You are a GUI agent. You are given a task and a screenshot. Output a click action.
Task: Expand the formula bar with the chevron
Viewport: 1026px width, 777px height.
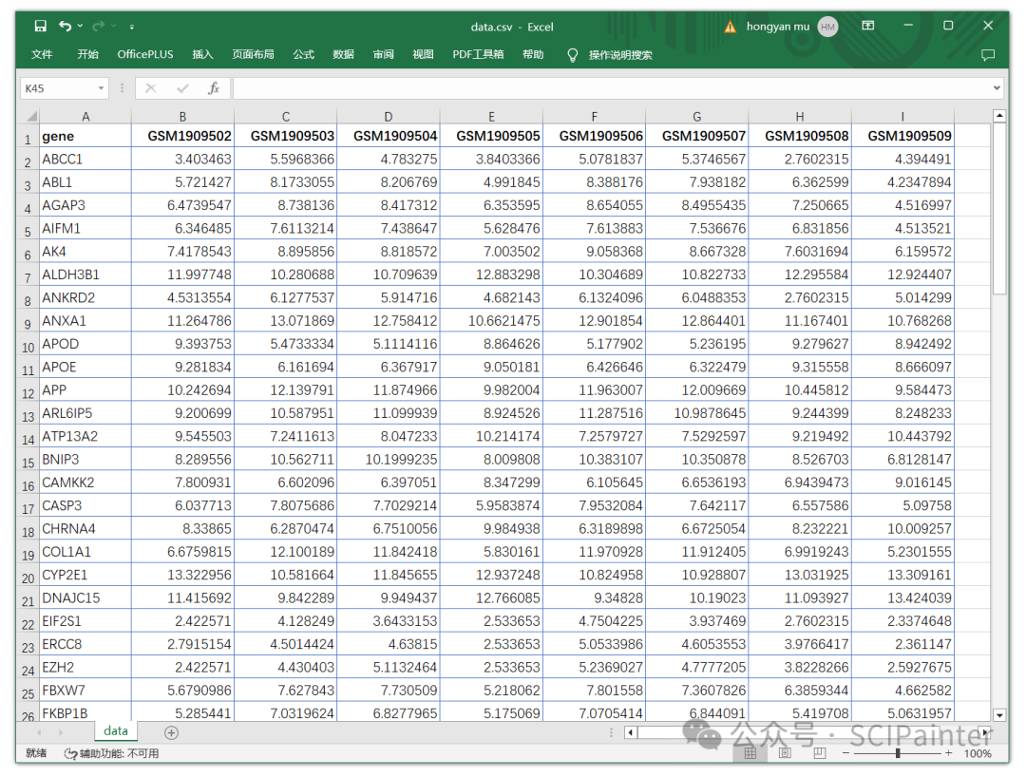pos(997,88)
